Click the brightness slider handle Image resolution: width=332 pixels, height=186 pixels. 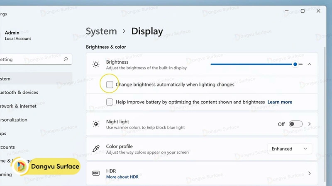[x=295, y=64]
